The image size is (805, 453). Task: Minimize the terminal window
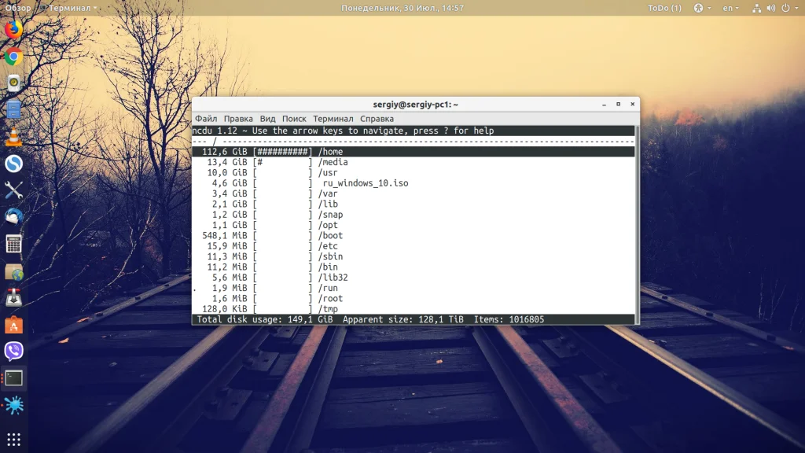[605, 105]
